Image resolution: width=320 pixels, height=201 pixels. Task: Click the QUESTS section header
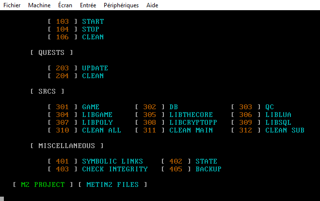(x=51, y=52)
